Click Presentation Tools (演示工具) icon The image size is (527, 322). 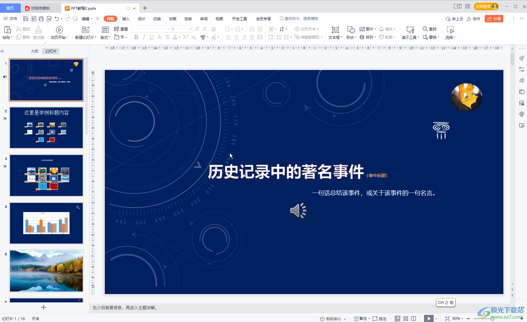pos(410,30)
